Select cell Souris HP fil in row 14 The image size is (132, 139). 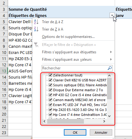click(20, 77)
